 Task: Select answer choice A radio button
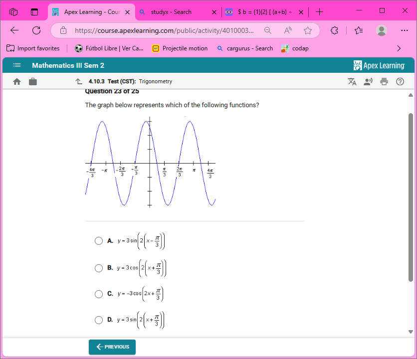99,241
